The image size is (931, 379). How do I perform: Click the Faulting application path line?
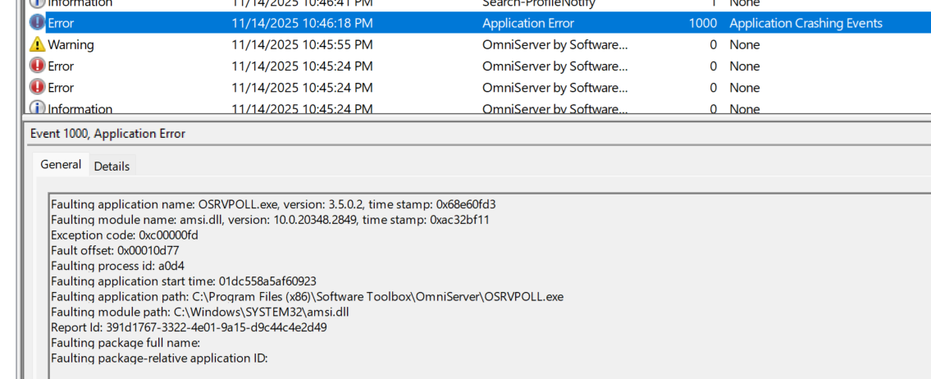tap(307, 296)
